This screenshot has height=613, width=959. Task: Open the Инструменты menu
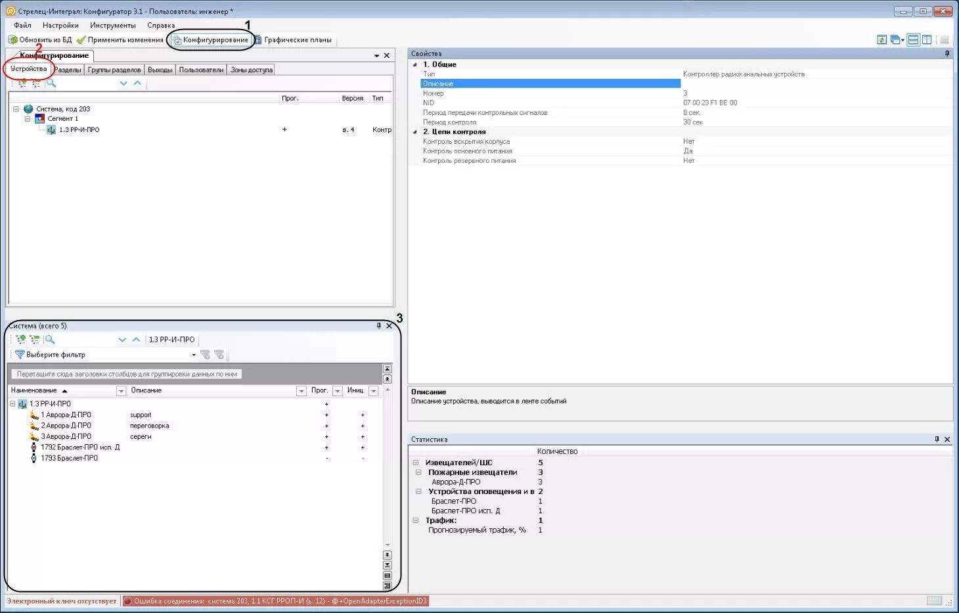pyautogui.click(x=113, y=26)
